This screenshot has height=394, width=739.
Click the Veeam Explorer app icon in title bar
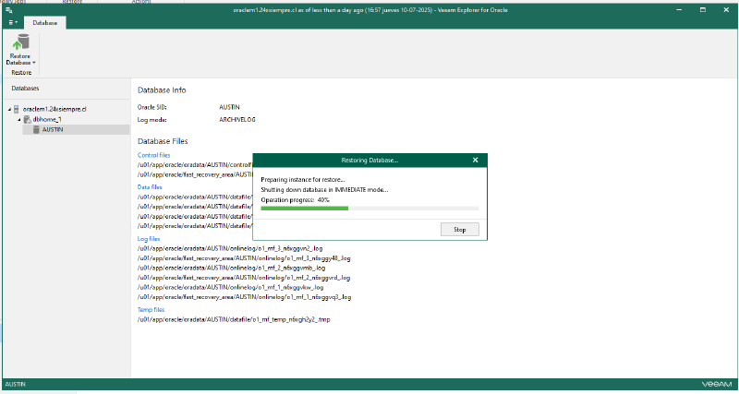[x=9, y=10]
